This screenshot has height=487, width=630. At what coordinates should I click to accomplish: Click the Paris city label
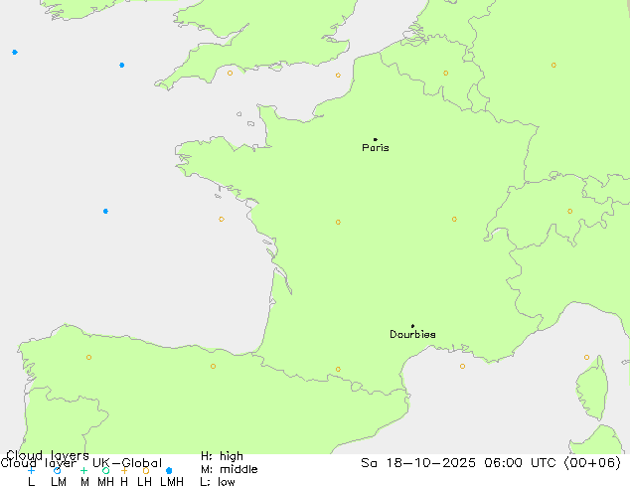[376, 148]
